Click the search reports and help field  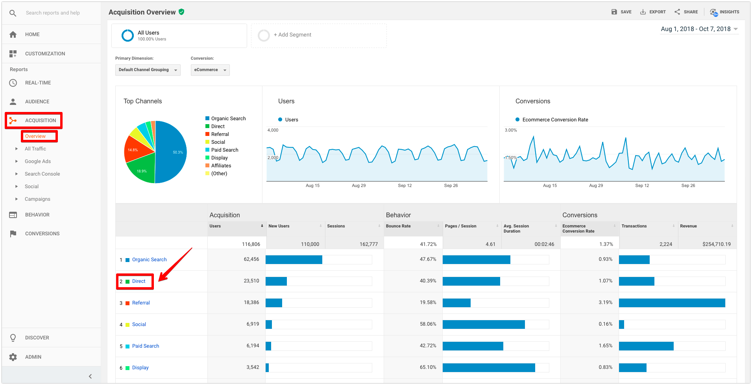pos(53,13)
